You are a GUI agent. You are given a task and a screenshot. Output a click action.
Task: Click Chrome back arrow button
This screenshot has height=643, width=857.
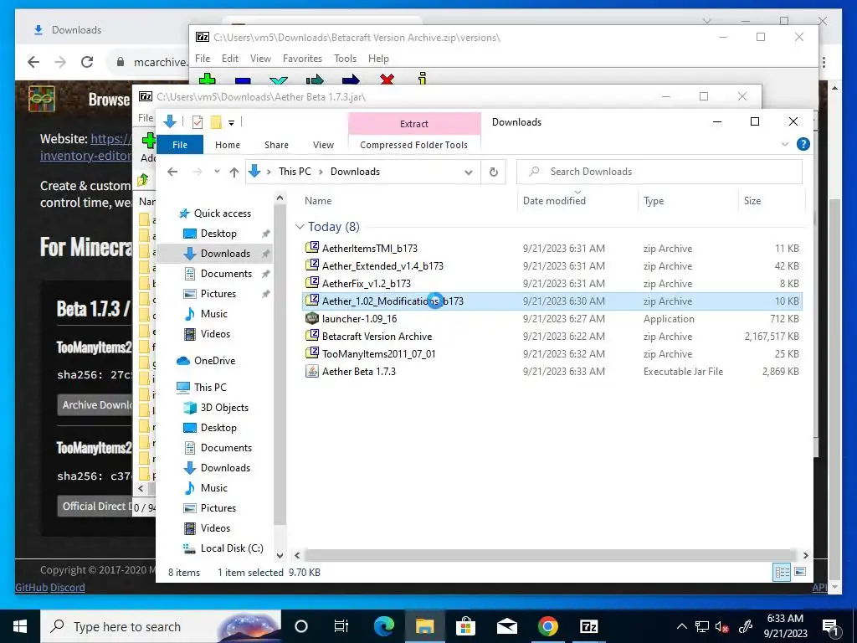33,62
